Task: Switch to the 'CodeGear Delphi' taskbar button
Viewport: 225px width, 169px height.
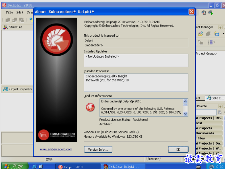Action: click(124, 167)
